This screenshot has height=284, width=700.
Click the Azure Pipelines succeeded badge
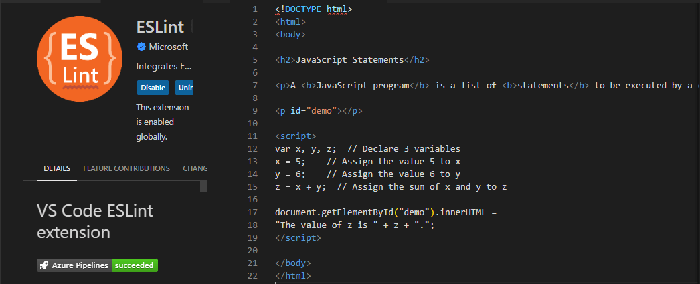(97, 265)
